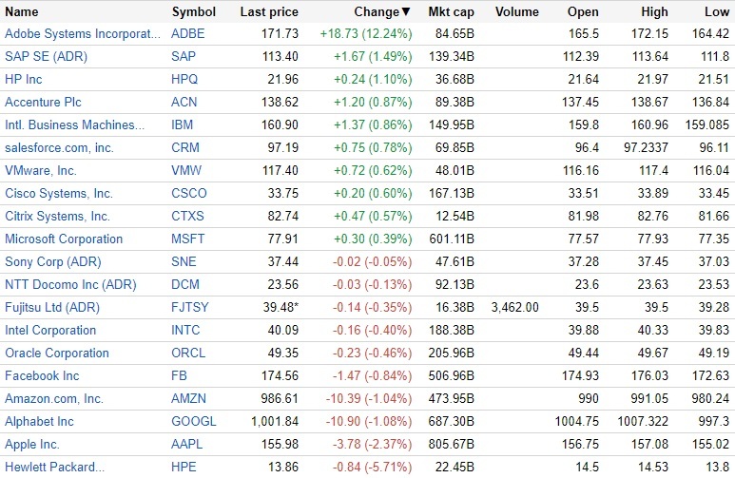Sort table by the Change column
735x478 pixels.
click(x=377, y=12)
